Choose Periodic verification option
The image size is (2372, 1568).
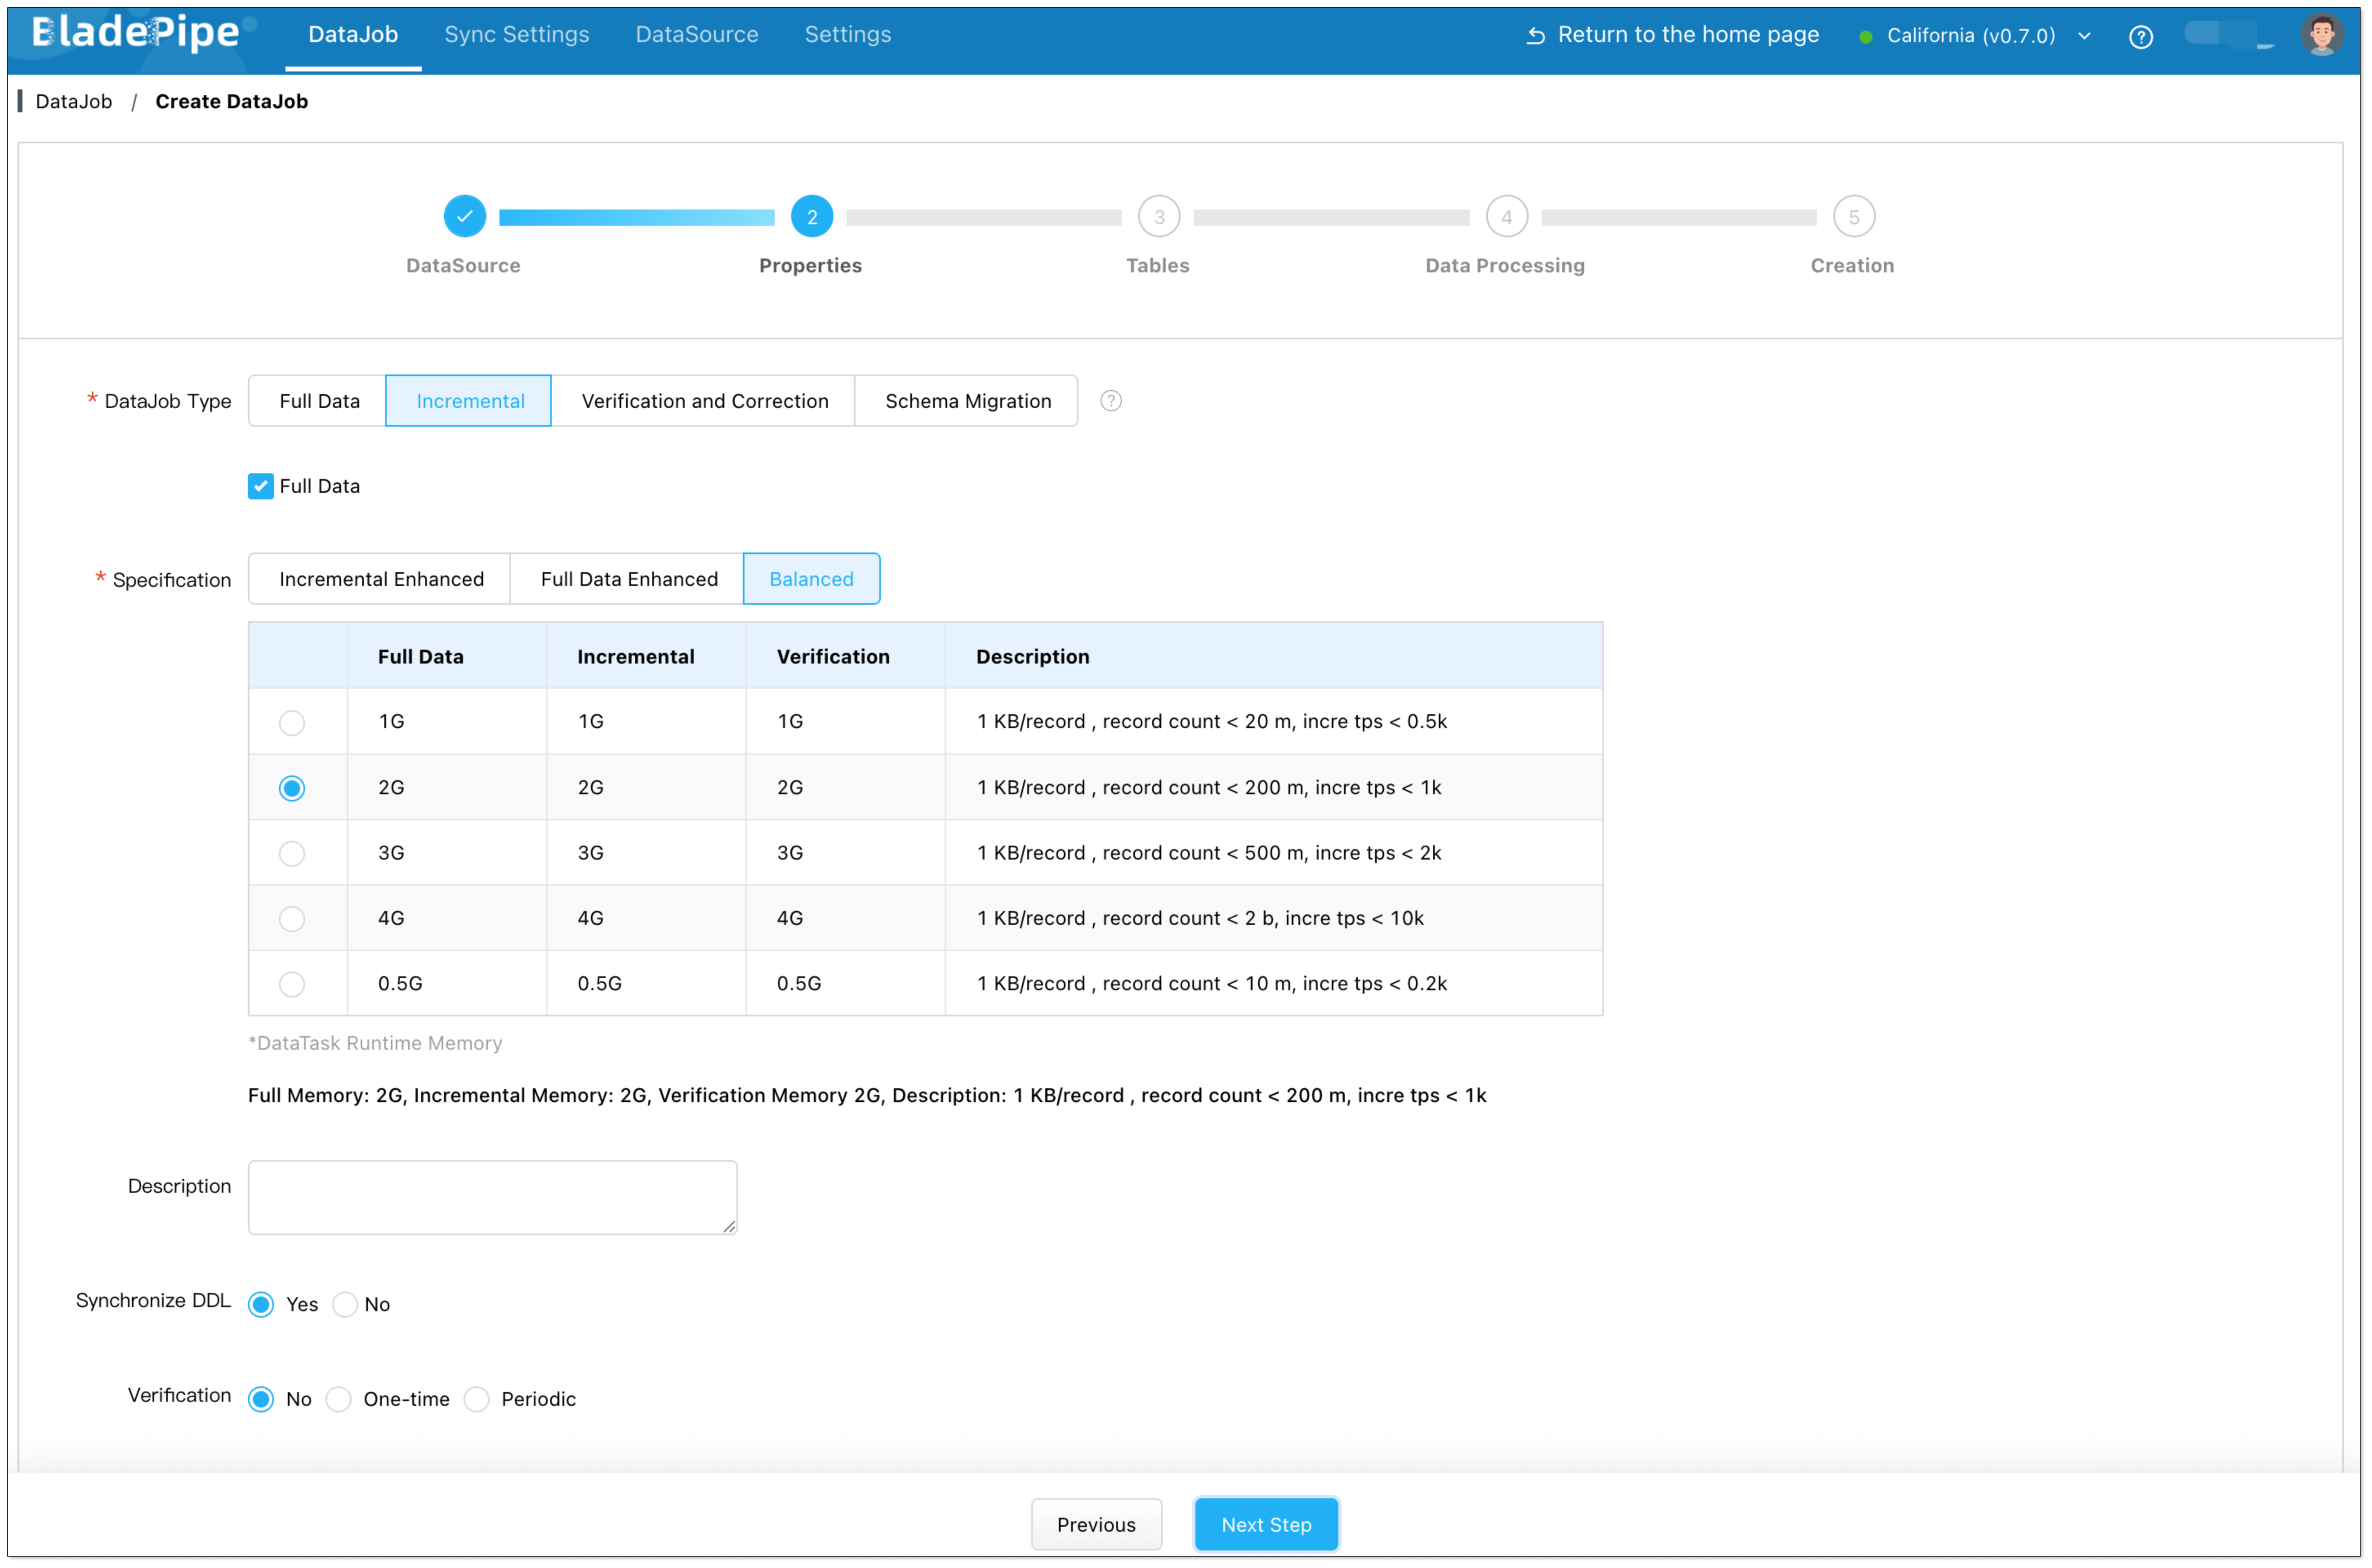pos(477,1399)
